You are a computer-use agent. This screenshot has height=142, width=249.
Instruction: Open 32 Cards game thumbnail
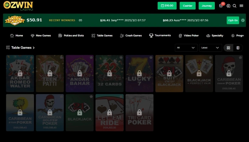point(110,73)
